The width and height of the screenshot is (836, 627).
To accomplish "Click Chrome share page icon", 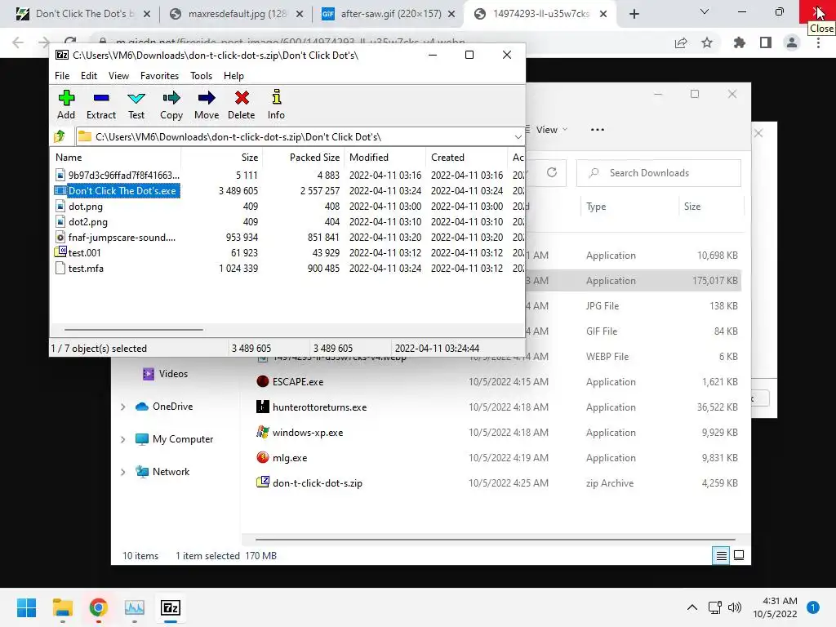I will (681, 42).
